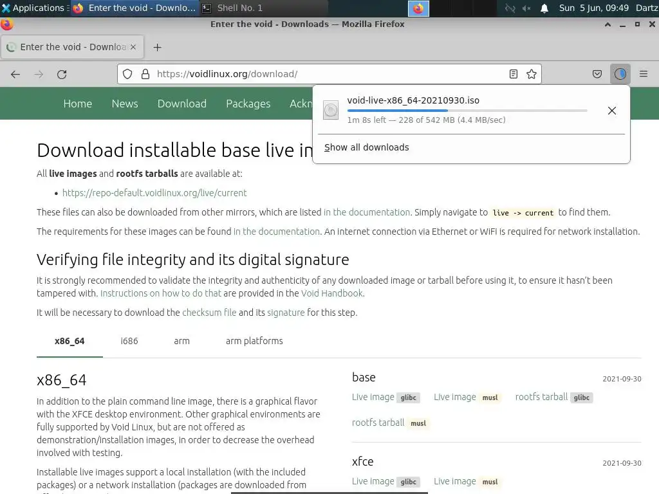659x494 pixels.
Task: Select the x86_64 architecture tab
Action: (x=70, y=341)
